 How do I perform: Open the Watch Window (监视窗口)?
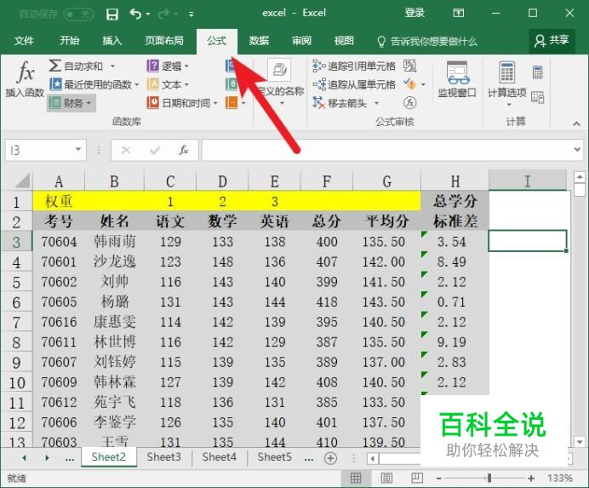tap(457, 82)
